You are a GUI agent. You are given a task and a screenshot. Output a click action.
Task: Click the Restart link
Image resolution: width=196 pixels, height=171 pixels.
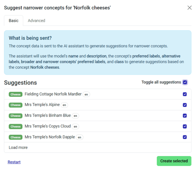tap(14, 162)
